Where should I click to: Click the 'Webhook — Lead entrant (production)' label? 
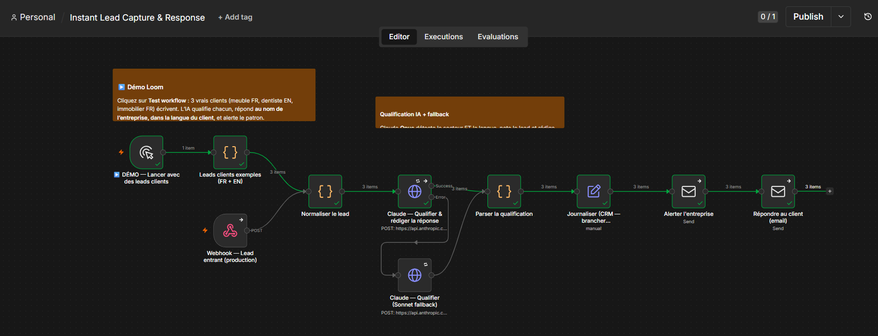[230, 257]
